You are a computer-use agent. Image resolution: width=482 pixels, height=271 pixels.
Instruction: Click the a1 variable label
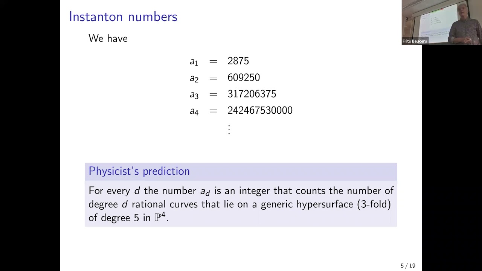coord(194,62)
